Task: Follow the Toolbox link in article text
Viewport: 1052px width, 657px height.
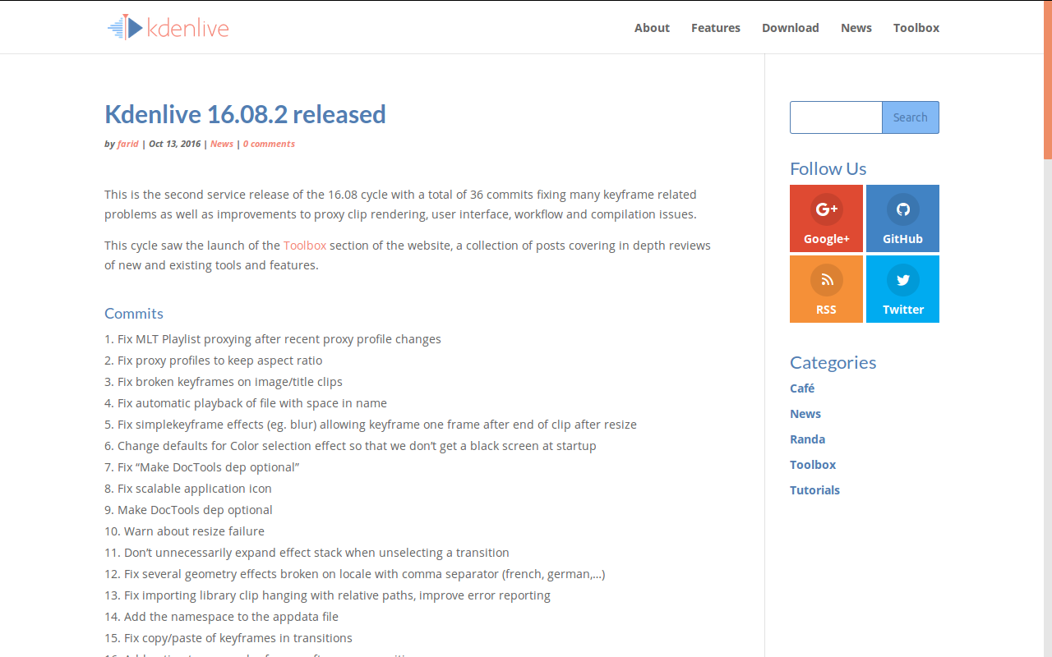Action: 305,246
